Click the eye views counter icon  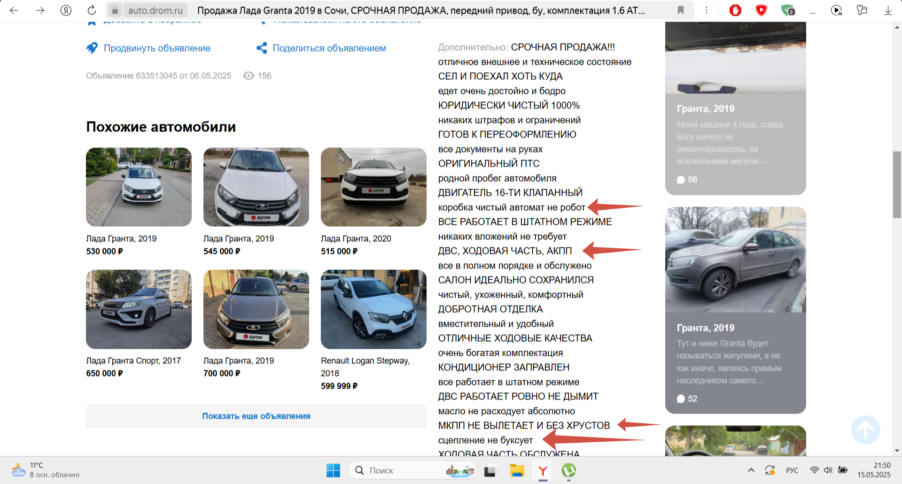pos(249,76)
